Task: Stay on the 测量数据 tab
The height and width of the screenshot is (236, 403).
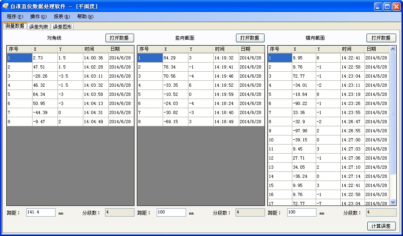Action: [x=14, y=26]
